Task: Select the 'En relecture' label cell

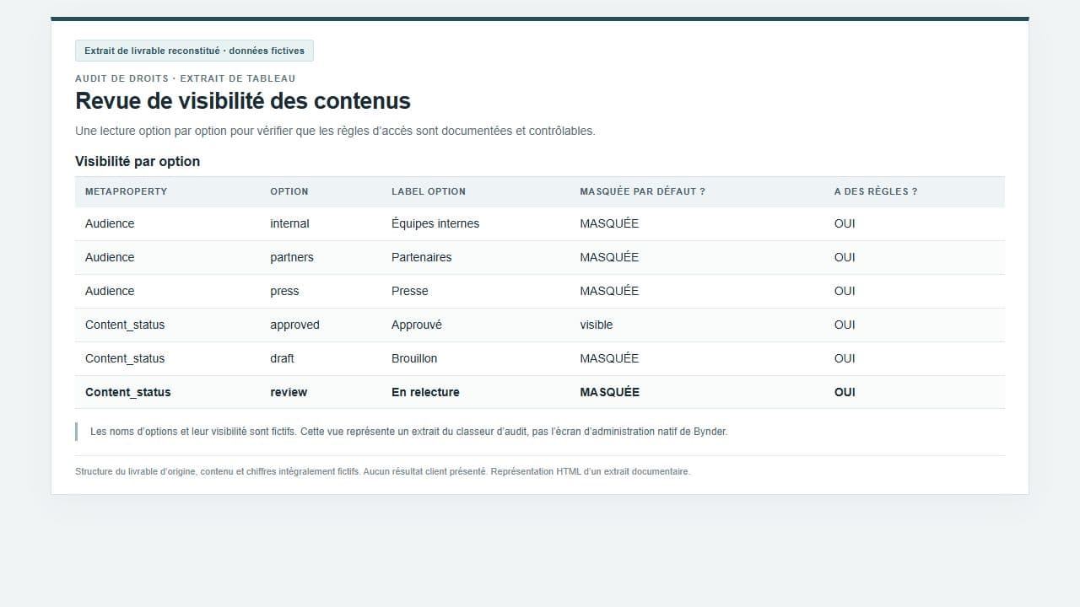Action: (x=425, y=392)
